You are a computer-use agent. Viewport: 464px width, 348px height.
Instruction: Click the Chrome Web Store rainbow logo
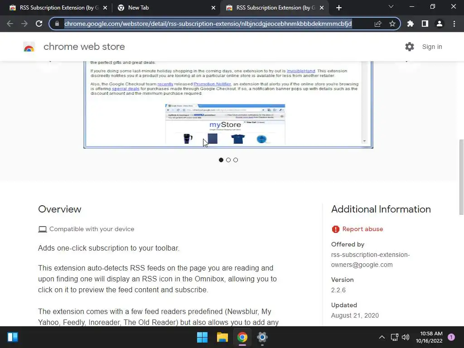coord(29,47)
